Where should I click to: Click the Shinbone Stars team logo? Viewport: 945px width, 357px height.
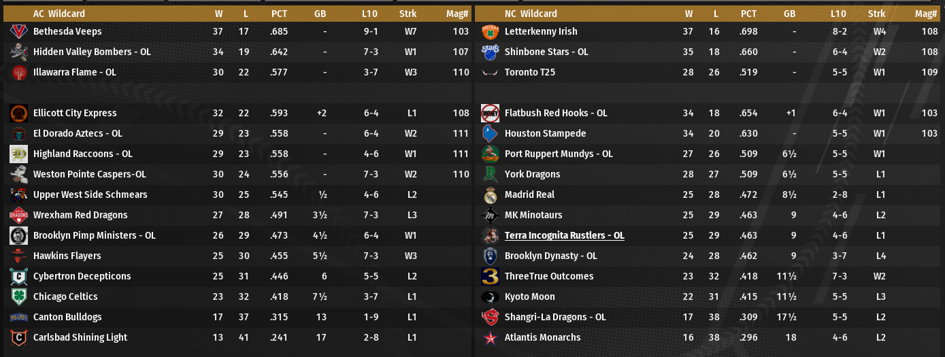click(x=490, y=52)
